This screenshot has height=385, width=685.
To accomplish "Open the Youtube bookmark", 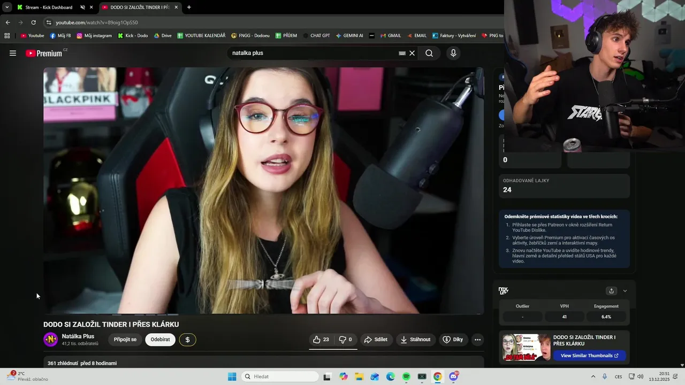I will [x=32, y=36].
